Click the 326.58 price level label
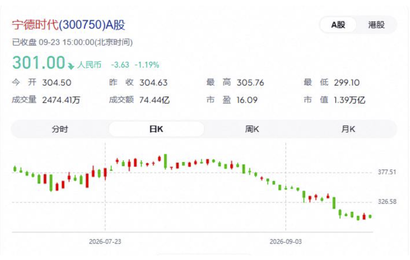Viewport: 410px width, 260px height. 387,201
